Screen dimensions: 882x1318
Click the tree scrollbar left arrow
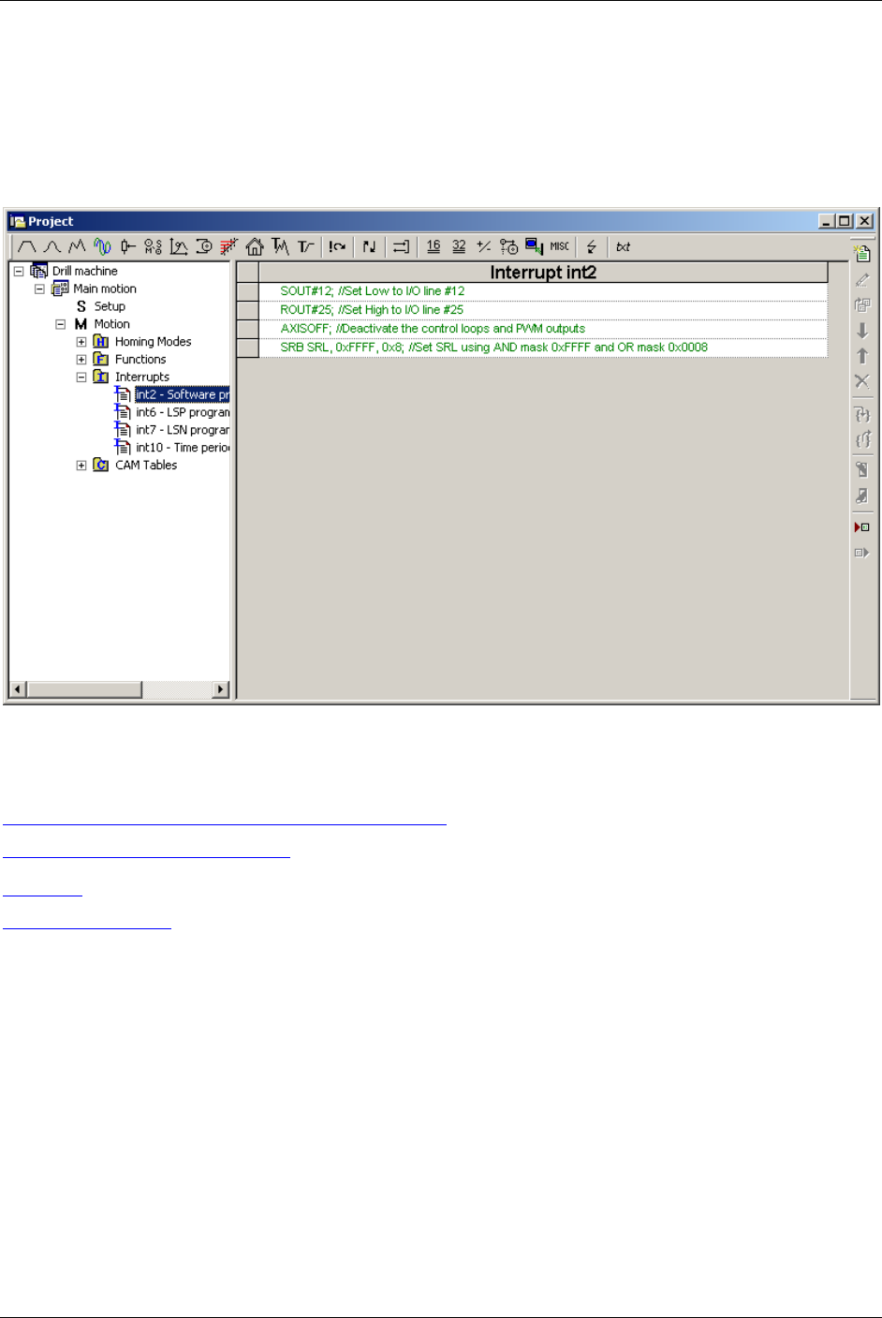click(x=18, y=689)
